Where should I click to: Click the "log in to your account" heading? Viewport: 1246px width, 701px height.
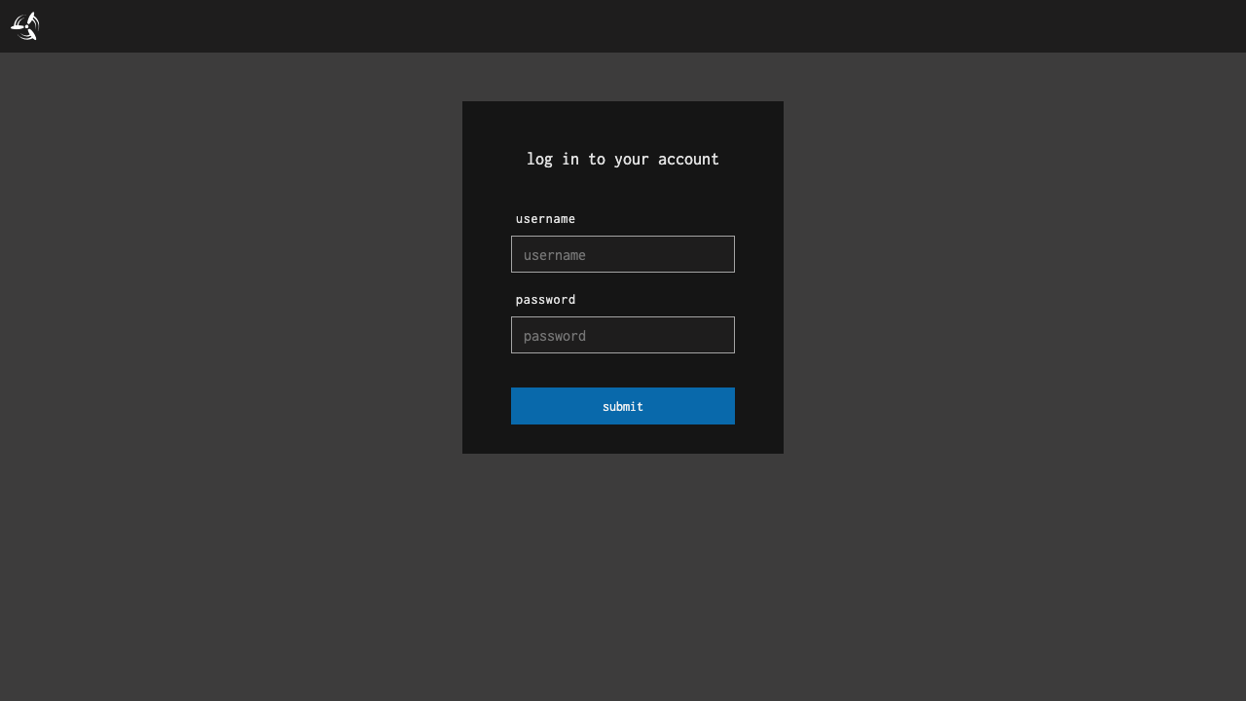click(x=623, y=159)
